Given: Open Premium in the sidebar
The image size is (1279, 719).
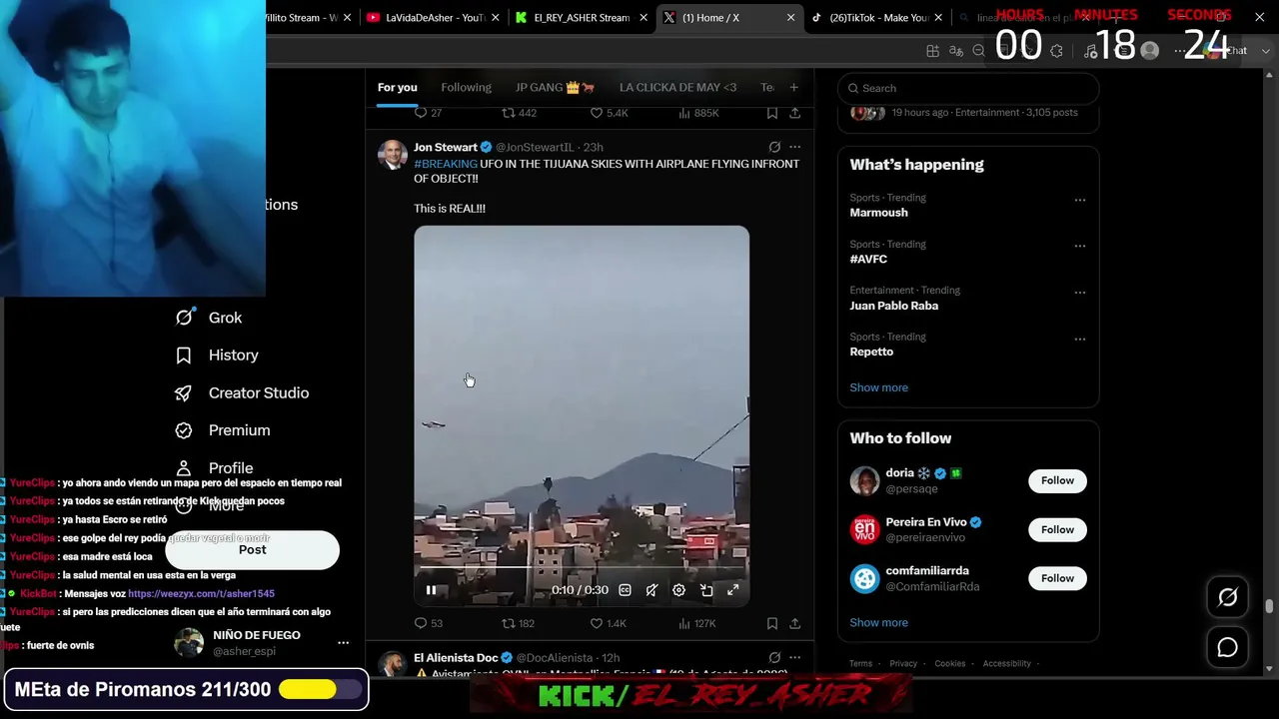Looking at the screenshot, I should tap(224, 430).
